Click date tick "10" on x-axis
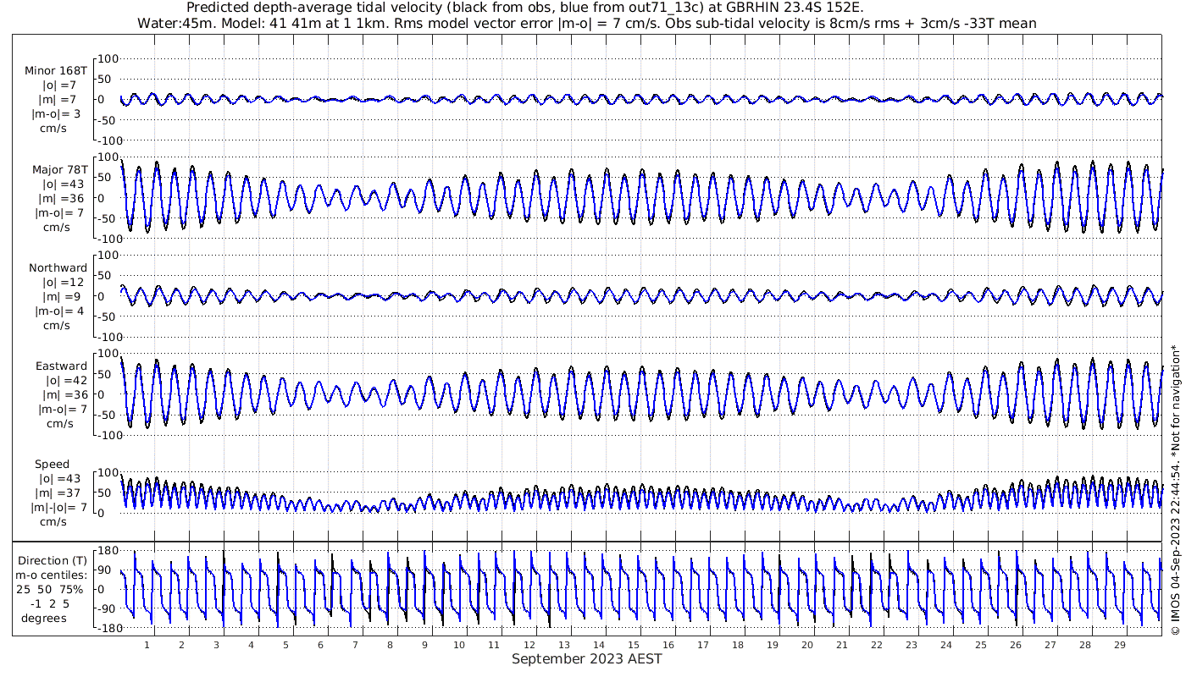The image size is (1186, 677). pyautogui.click(x=459, y=645)
